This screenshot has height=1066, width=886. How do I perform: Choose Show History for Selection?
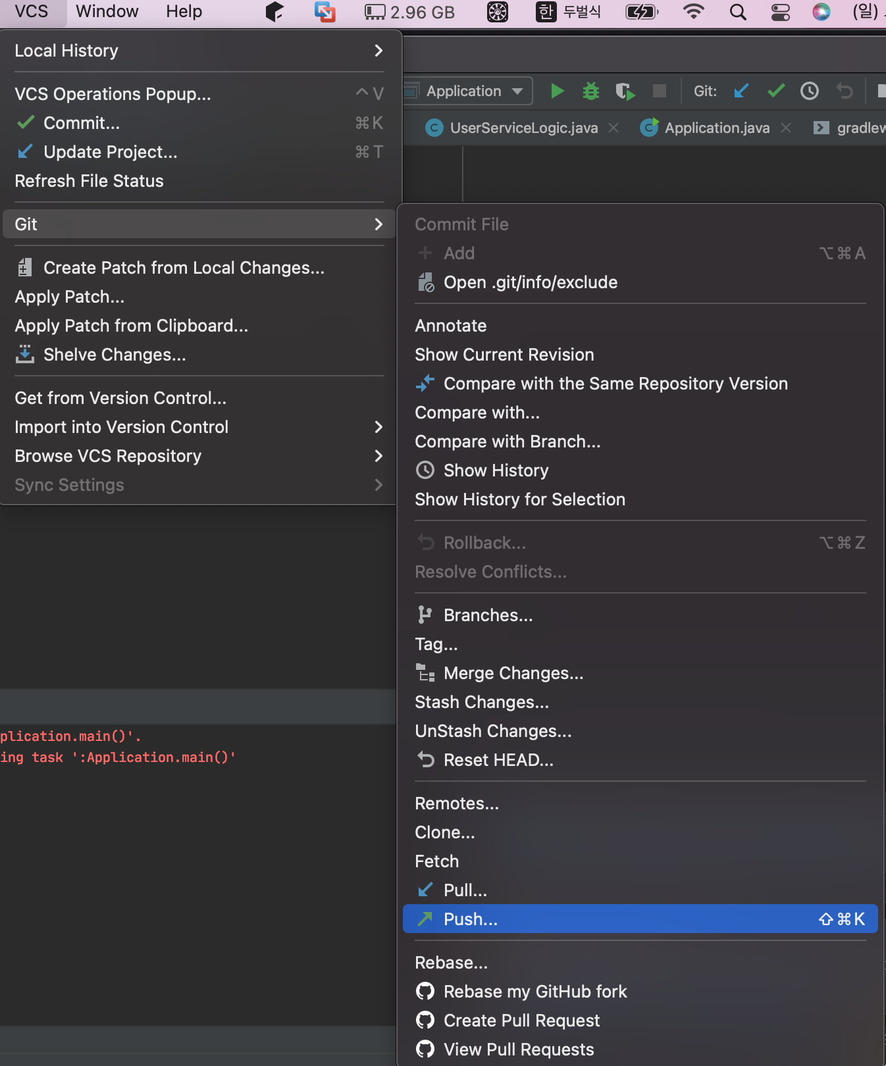click(640, 499)
